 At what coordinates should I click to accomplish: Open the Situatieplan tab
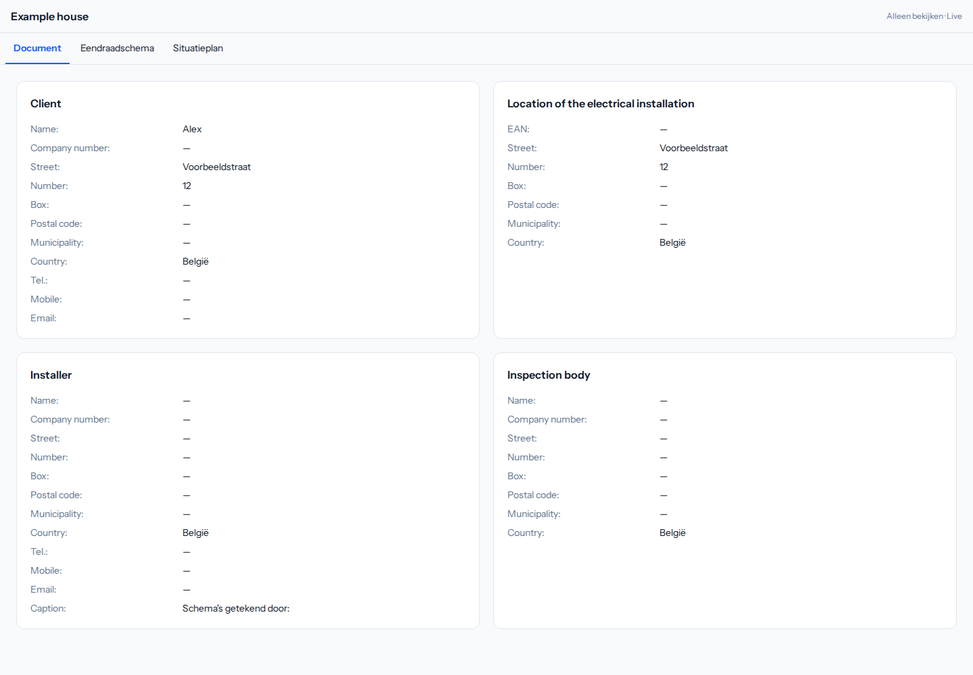click(198, 48)
